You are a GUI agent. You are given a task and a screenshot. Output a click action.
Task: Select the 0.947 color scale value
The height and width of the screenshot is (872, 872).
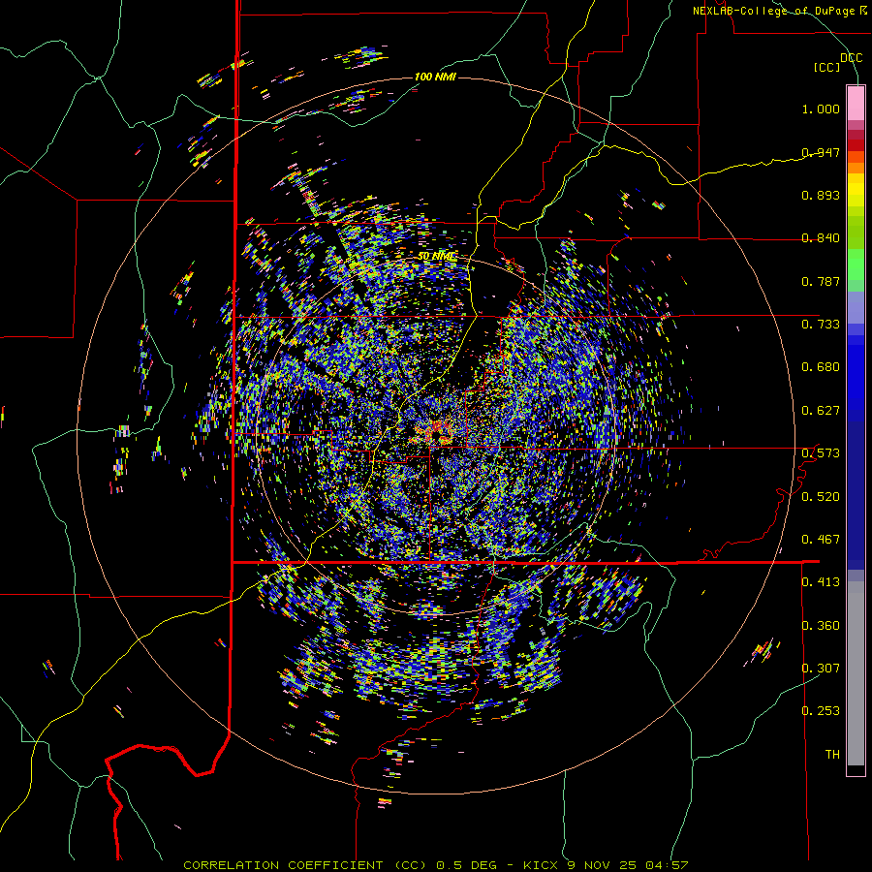point(821,152)
